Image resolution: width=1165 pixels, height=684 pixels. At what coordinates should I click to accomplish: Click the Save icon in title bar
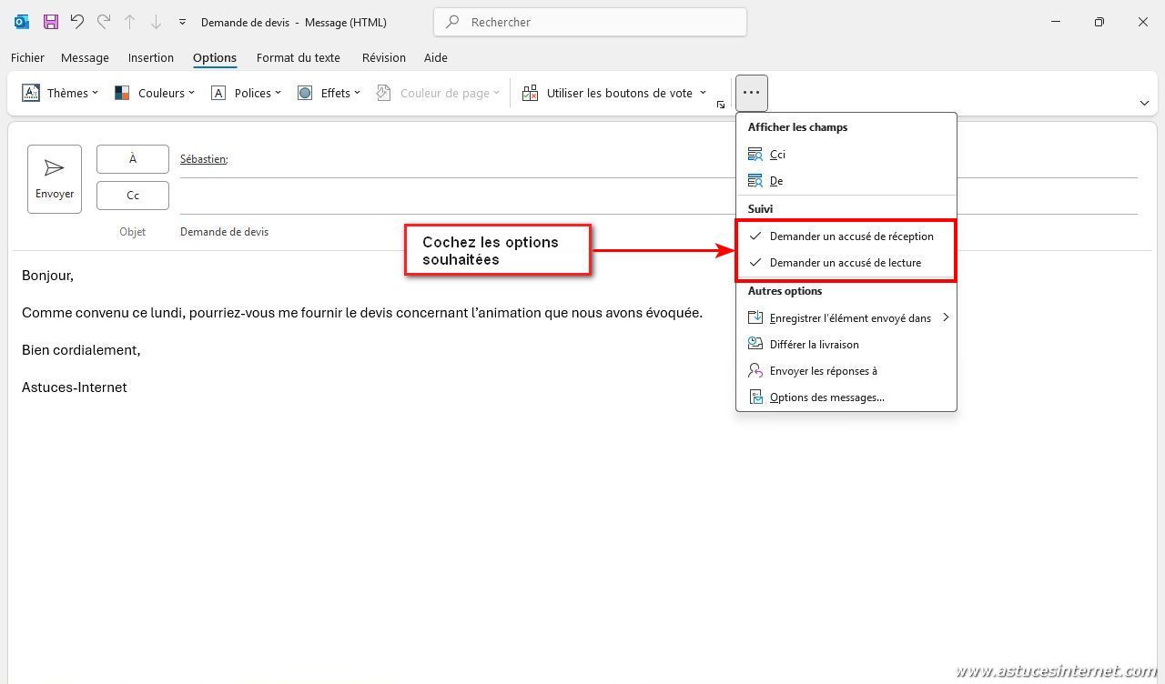tap(51, 22)
